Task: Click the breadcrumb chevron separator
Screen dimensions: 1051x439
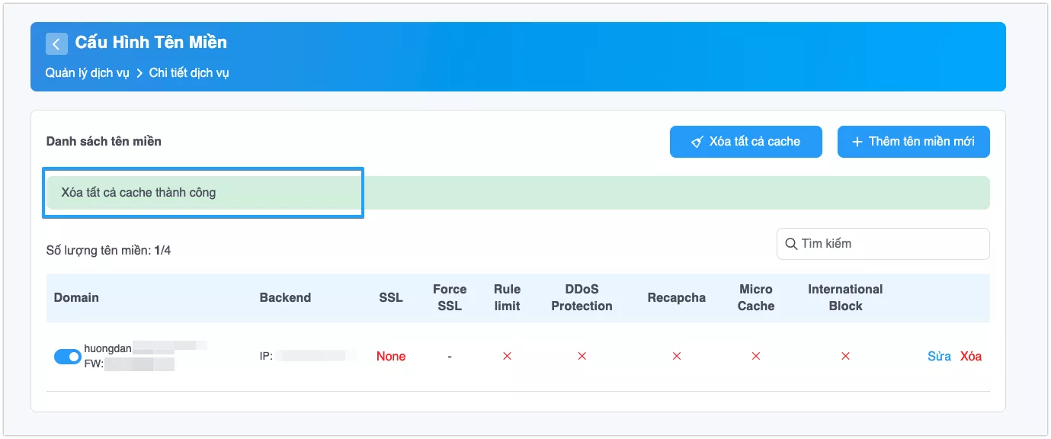Action: (x=139, y=74)
